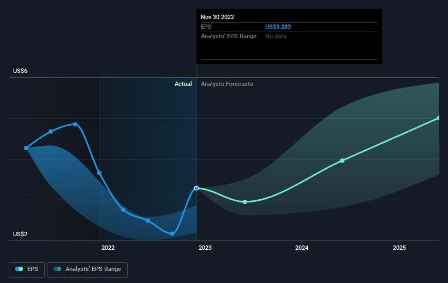Click the 'Nov 30 2022' tooltip date
The height and width of the screenshot is (283, 448).
[x=217, y=17]
